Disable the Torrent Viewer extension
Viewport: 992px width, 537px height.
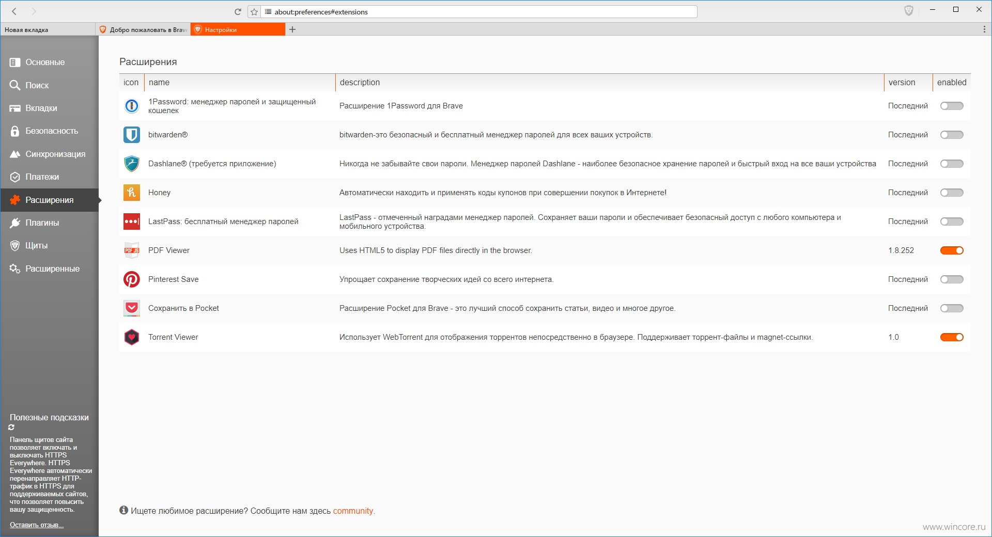952,337
